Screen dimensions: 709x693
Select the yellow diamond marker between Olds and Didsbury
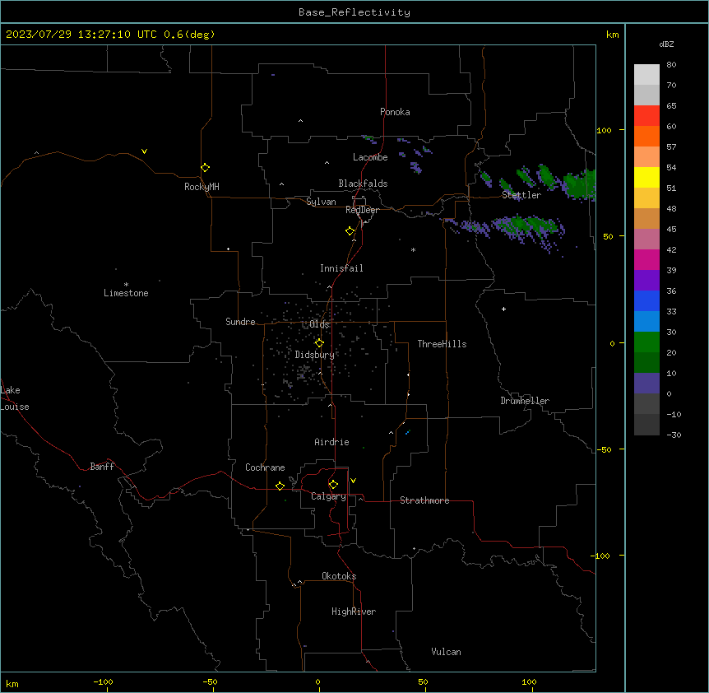pyautogui.click(x=319, y=343)
